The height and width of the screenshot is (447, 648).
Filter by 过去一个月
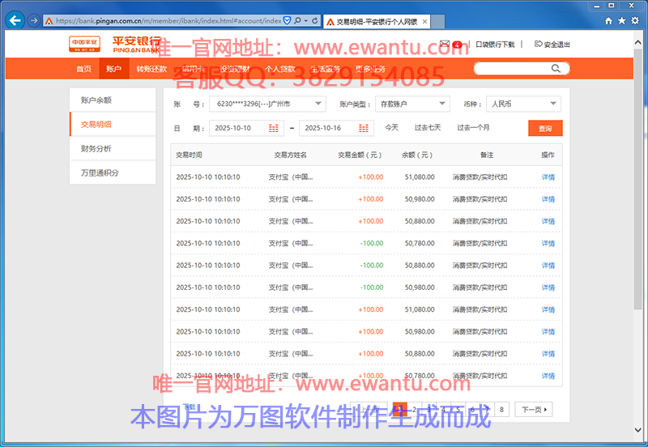click(473, 128)
